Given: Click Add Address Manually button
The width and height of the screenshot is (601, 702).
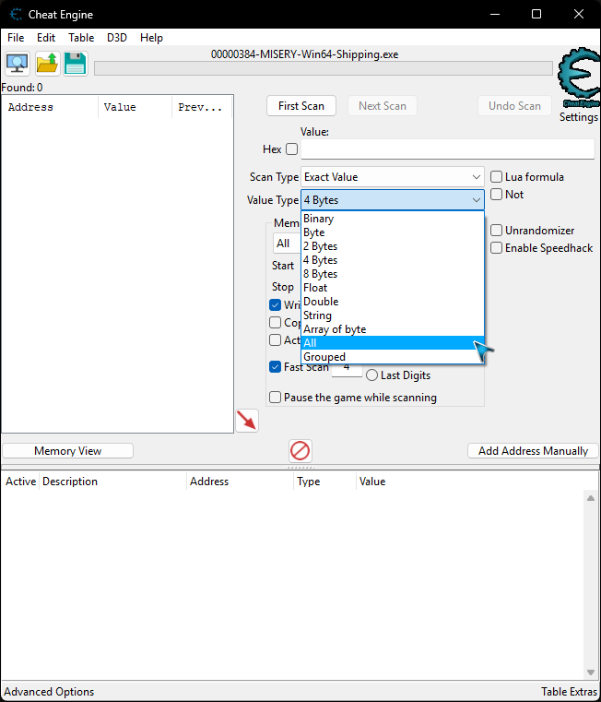Looking at the screenshot, I should coord(533,451).
